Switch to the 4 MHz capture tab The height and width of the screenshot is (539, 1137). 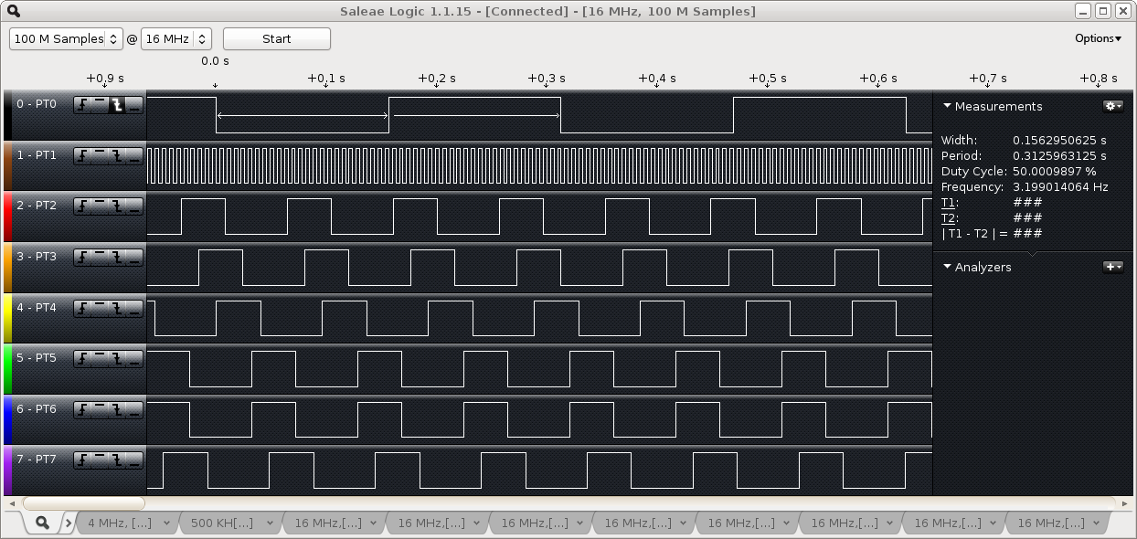pyautogui.click(x=128, y=523)
